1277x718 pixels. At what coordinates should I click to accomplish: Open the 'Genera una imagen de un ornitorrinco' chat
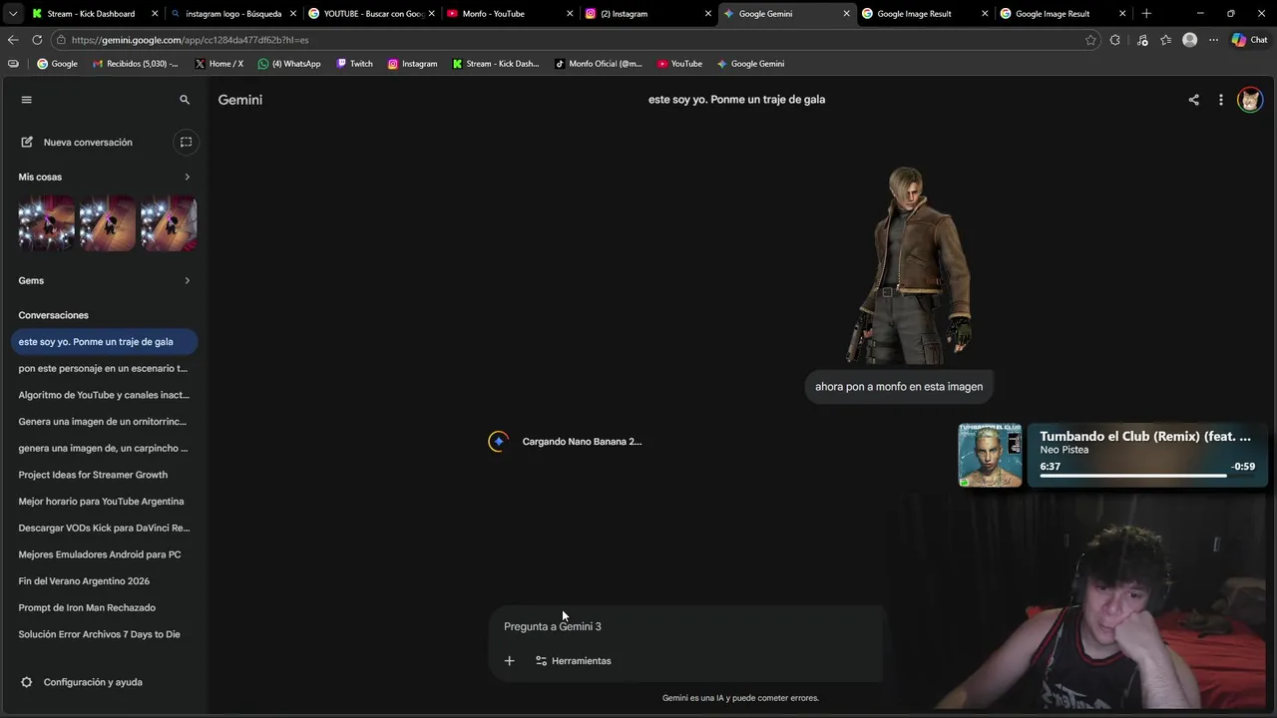click(105, 422)
